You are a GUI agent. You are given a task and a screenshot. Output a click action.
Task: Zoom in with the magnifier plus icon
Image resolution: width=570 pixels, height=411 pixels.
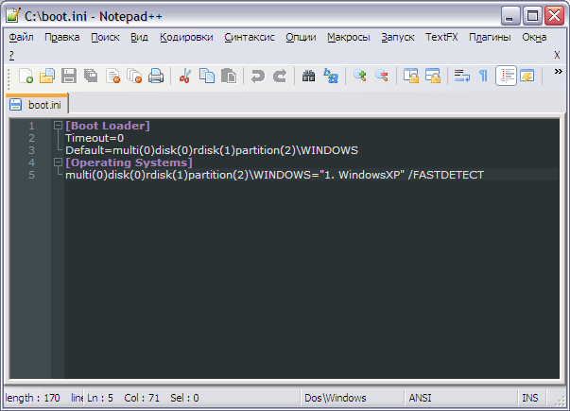360,76
